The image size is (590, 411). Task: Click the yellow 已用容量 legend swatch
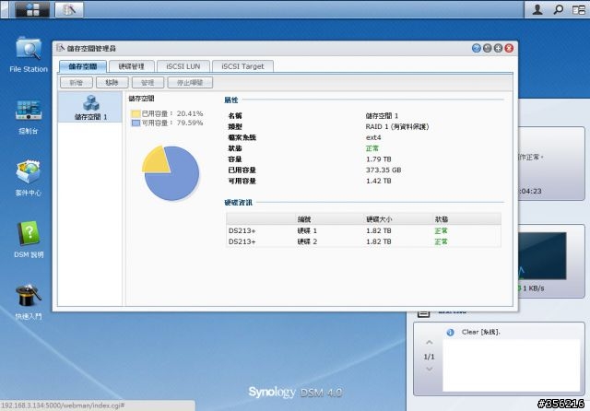point(136,113)
